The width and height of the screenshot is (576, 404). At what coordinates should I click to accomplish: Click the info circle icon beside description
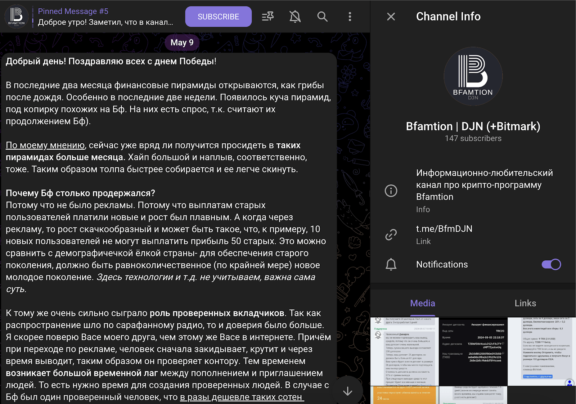[x=391, y=190]
